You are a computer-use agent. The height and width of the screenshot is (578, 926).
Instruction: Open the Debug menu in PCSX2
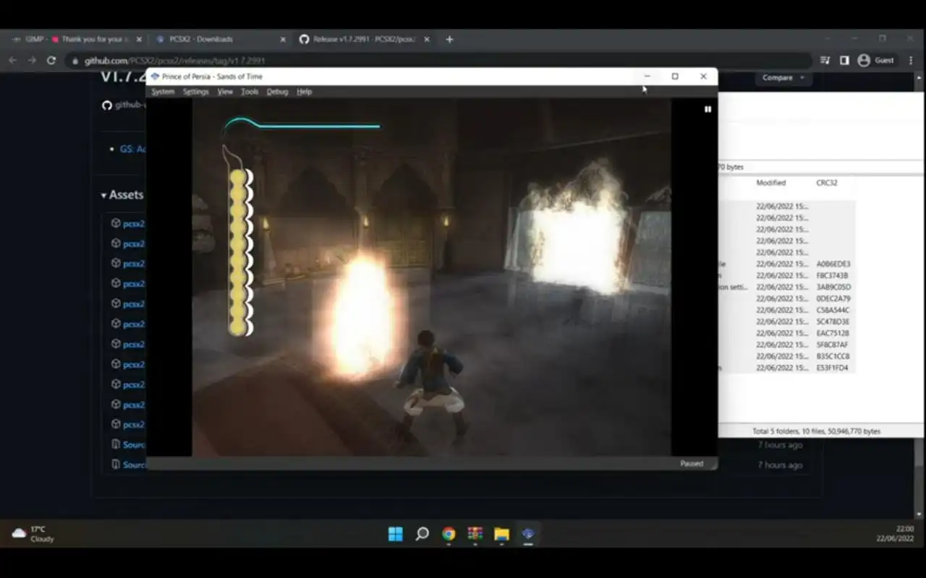point(277,92)
